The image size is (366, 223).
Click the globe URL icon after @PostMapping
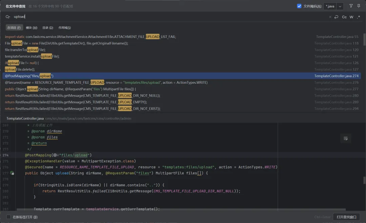click(x=56, y=155)
